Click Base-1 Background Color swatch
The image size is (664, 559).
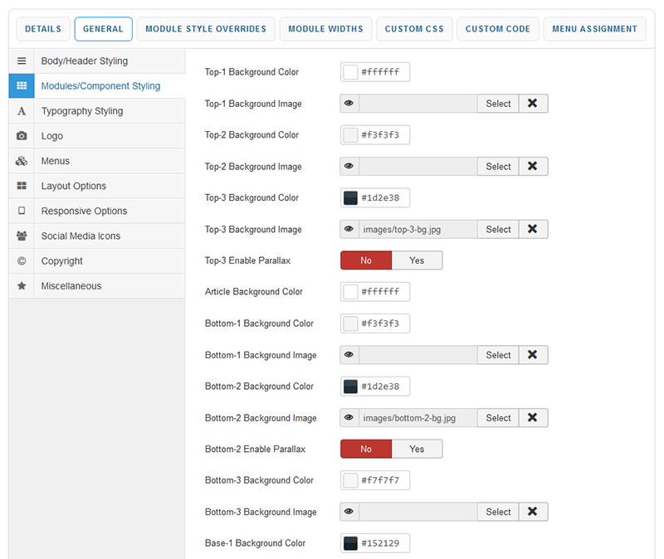tap(350, 543)
